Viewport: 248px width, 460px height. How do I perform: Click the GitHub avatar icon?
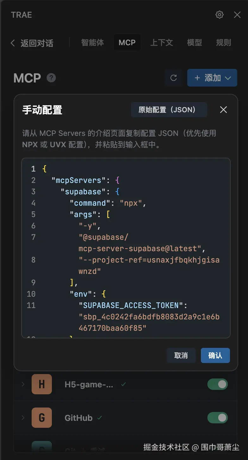pos(42,418)
